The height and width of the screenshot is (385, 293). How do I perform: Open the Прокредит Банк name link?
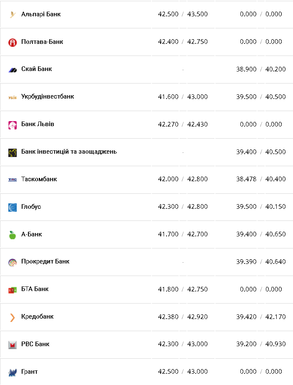(x=45, y=261)
